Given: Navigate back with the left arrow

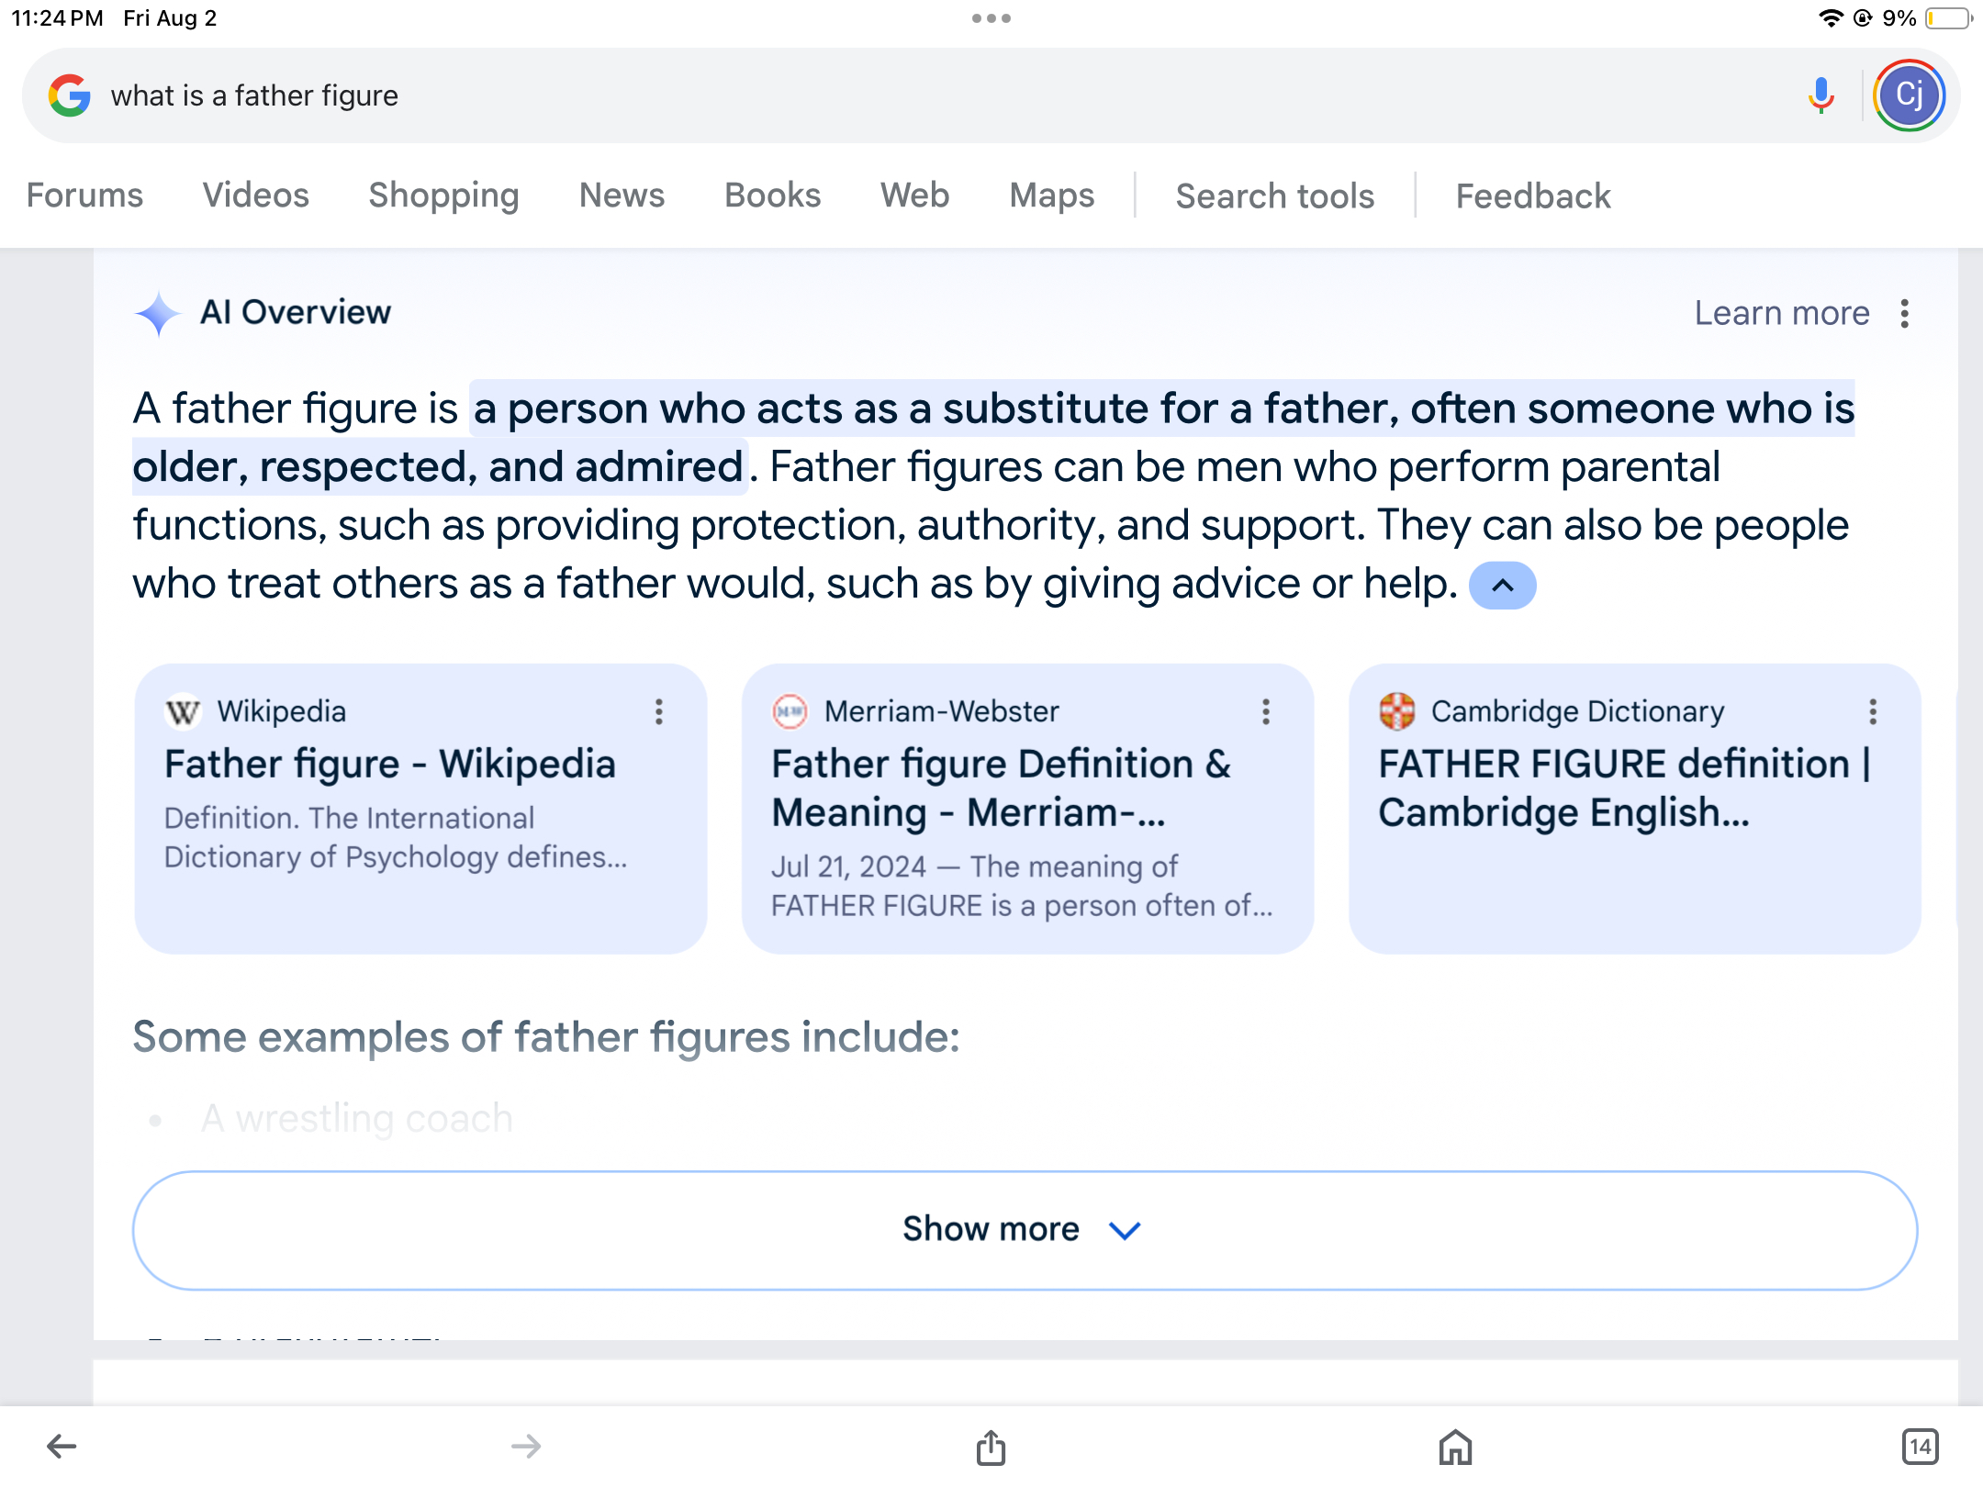Looking at the screenshot, I should 62,1448.
